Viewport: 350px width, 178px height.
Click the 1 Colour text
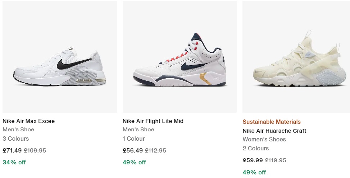point(134,139)
